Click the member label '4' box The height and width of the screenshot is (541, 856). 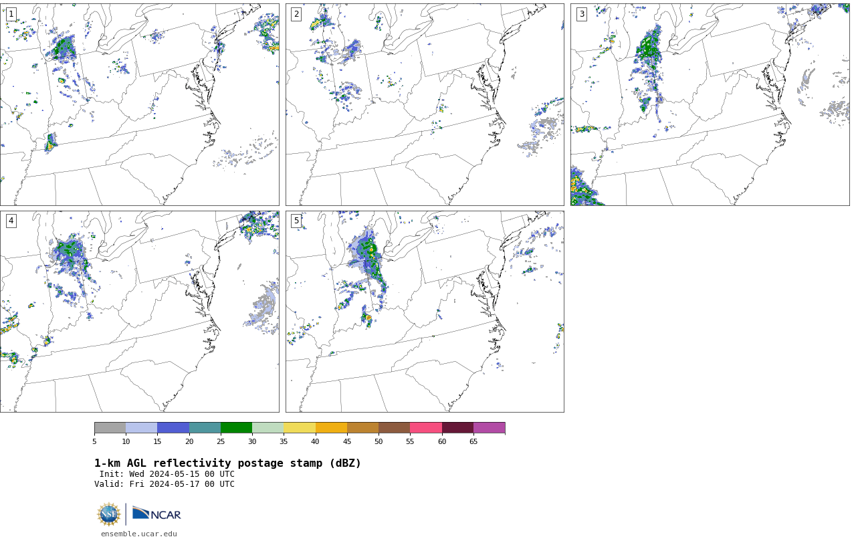tap(11, 221)
